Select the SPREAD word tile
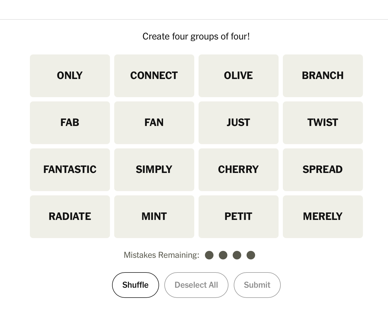Screen dimensions: 388x312 pos(323,169)
